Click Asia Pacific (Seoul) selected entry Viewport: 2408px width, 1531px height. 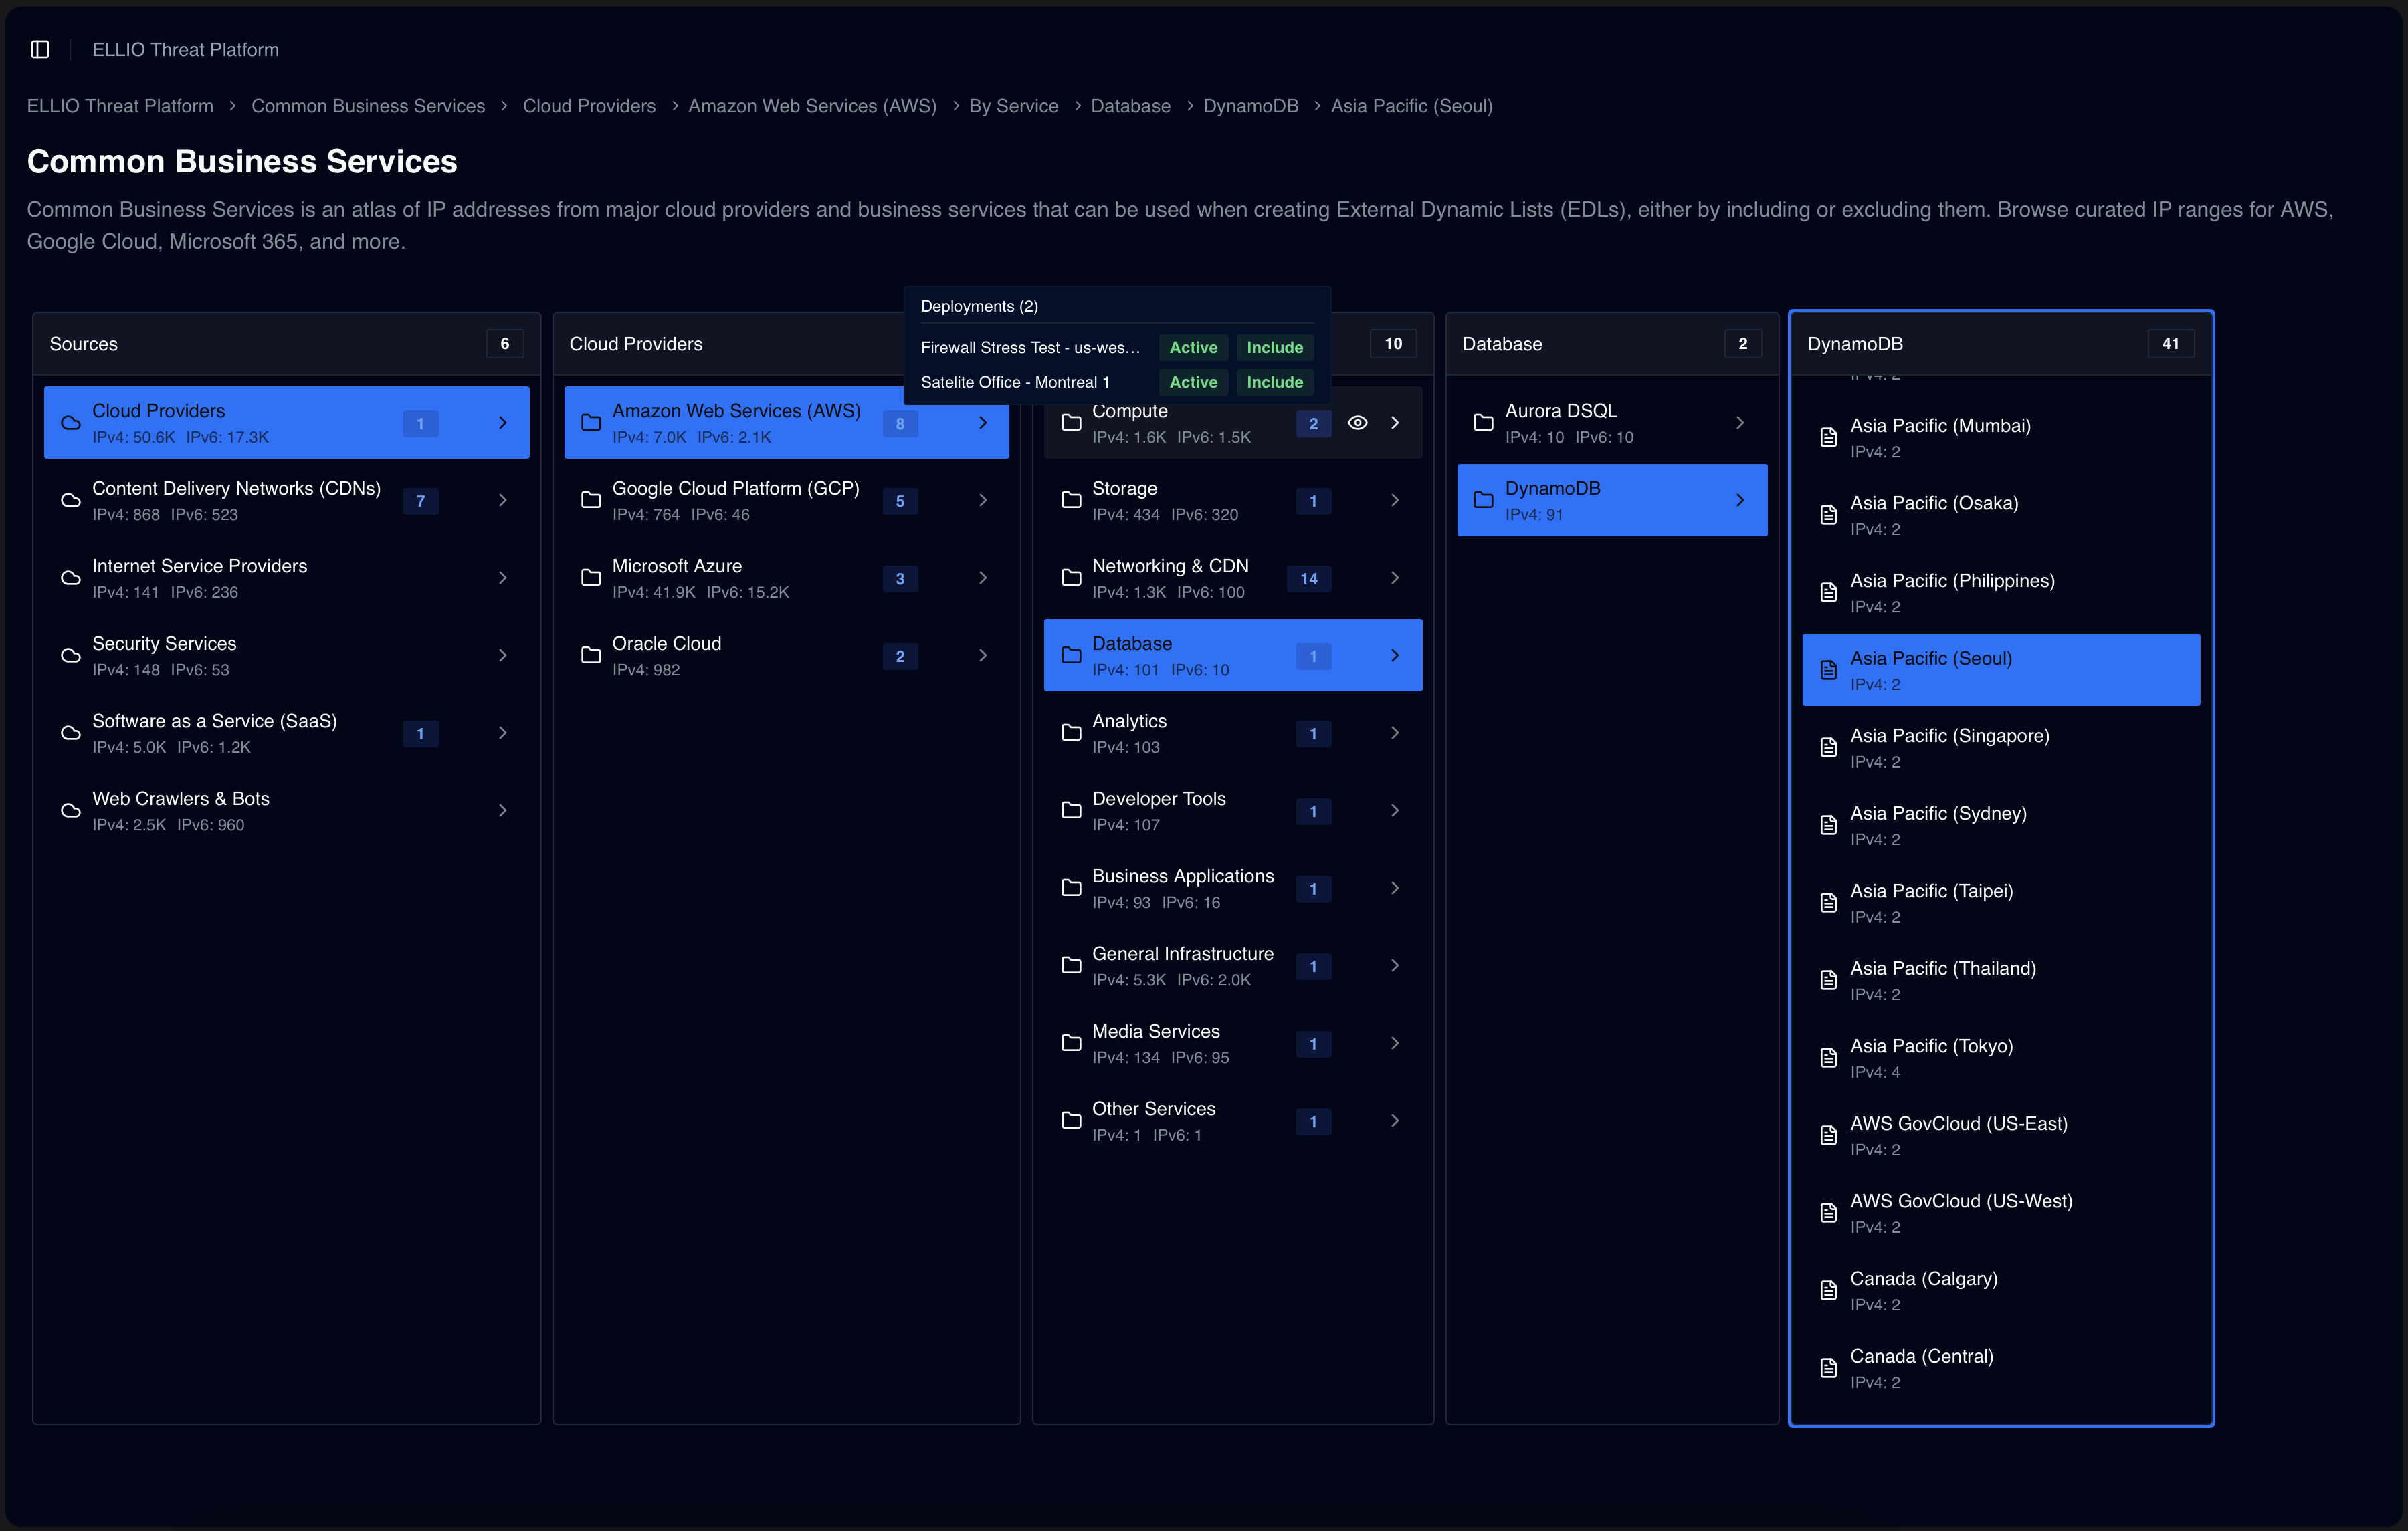point(2001,670)
